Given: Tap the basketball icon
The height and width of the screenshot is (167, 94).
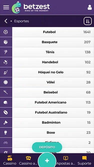Looking at the screenshot, I should (x=6, y=42).
